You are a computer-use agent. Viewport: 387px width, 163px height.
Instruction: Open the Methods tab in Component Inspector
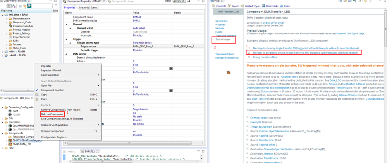click(84, 8)
